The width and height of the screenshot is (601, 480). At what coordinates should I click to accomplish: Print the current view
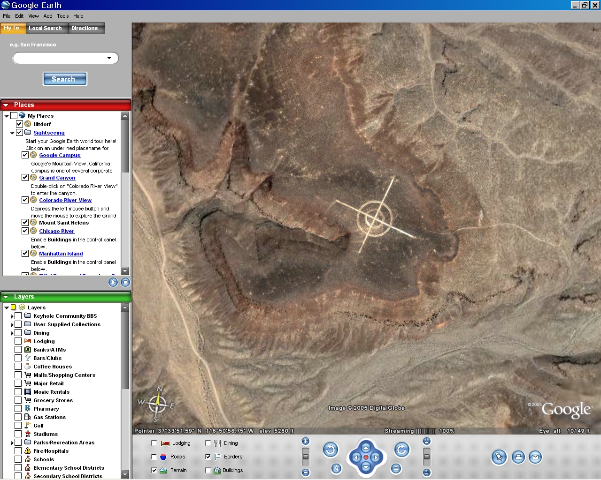click(518, 457)
